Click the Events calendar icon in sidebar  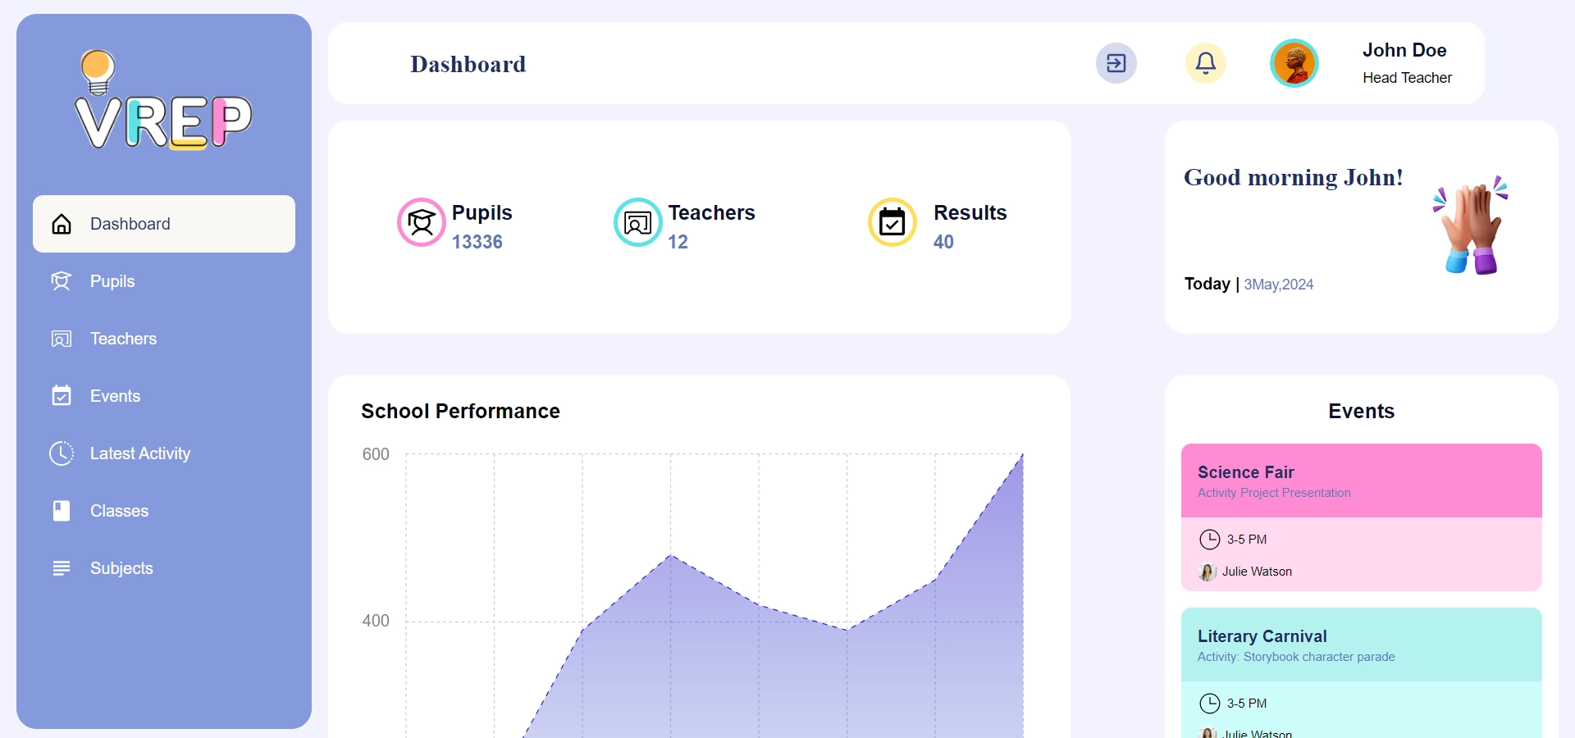coord(62,396)
